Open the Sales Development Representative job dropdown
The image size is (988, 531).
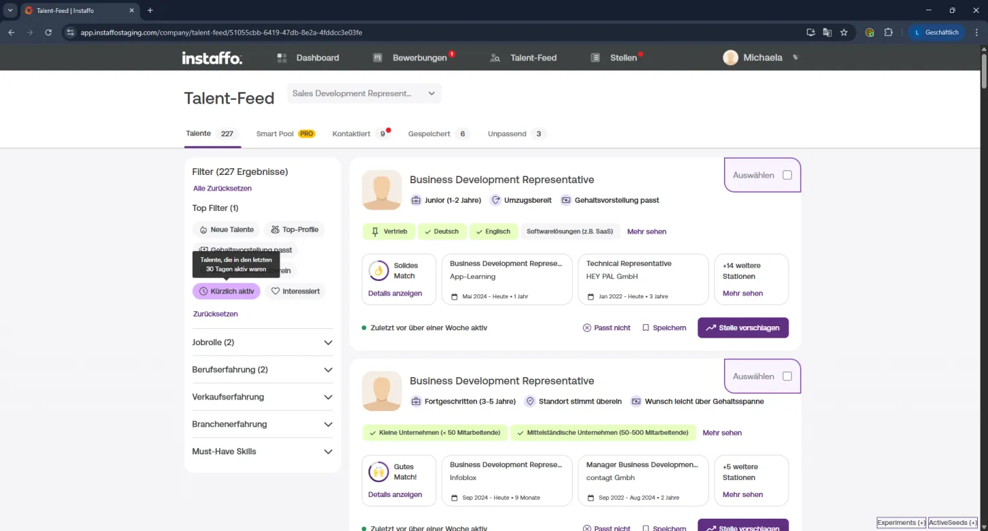(364, 94)
